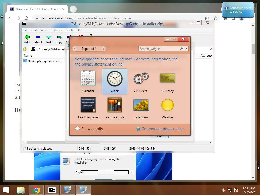Click 7-Zip horizontal scrollbar left arrow
This screenshot has height=195, width=260.
[x=24, y=143]
